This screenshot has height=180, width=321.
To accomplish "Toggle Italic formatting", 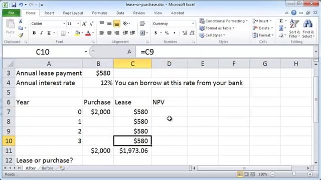I will (x=41, y=33).
